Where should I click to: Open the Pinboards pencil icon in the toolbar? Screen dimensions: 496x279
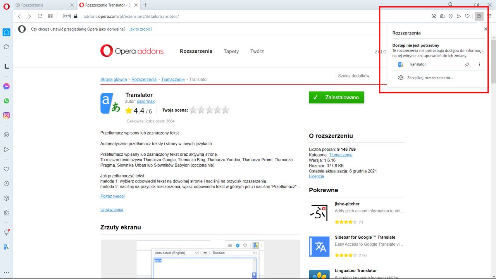click(x=434, y=16)
